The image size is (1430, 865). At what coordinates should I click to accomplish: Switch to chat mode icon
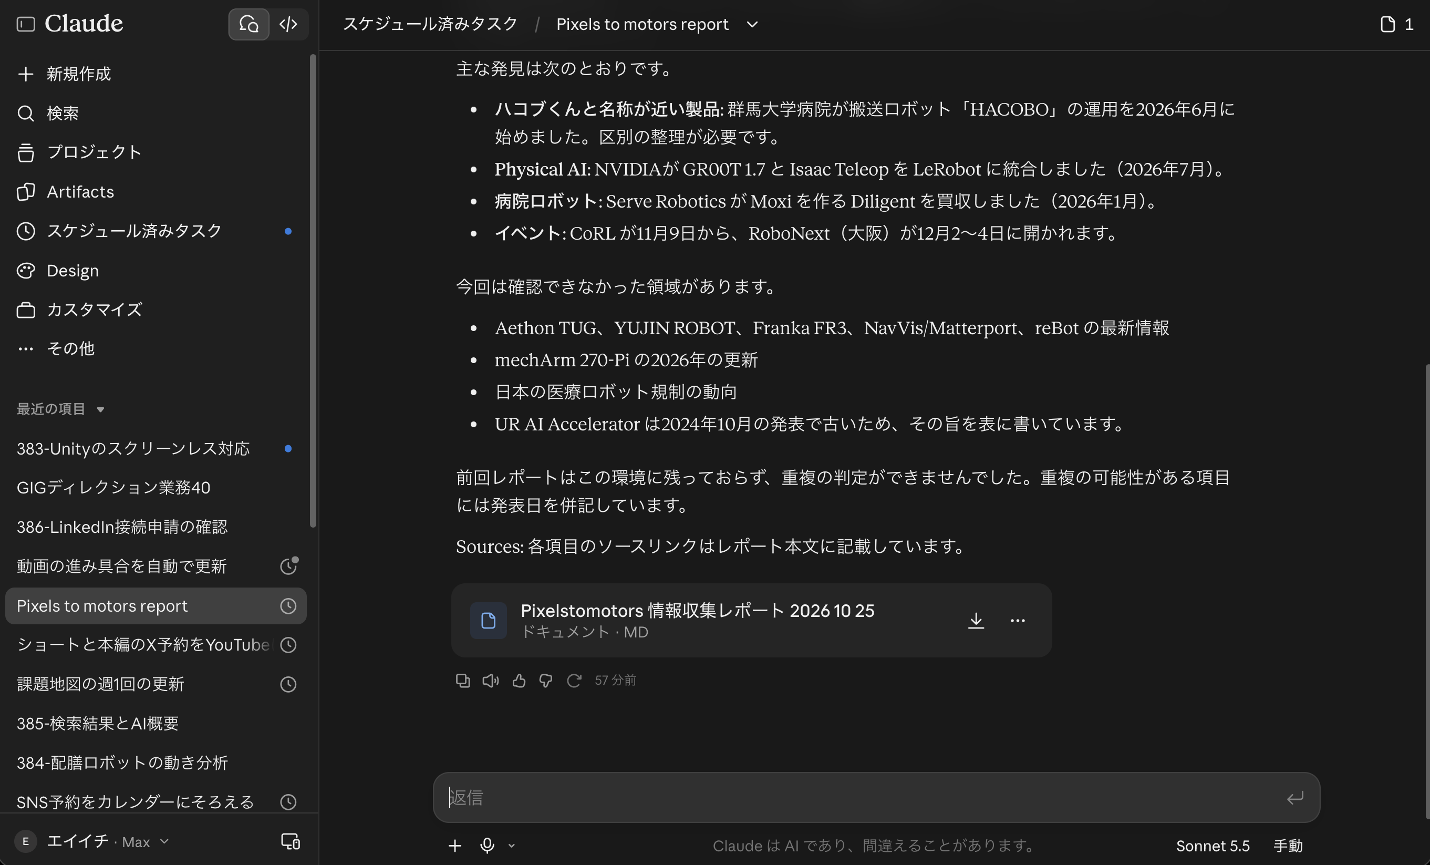(x=248, y=24)
